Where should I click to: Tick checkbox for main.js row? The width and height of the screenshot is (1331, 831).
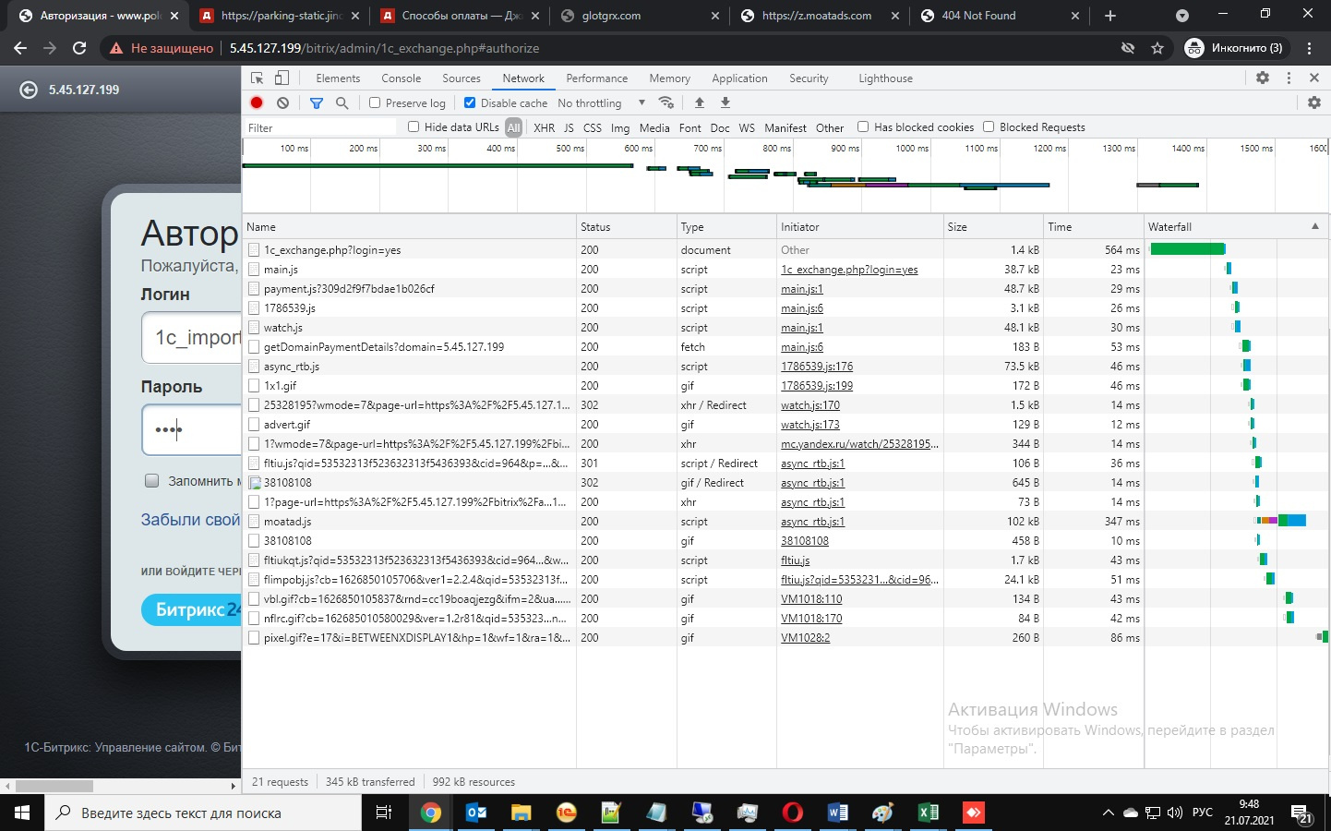tap(254, 270)
